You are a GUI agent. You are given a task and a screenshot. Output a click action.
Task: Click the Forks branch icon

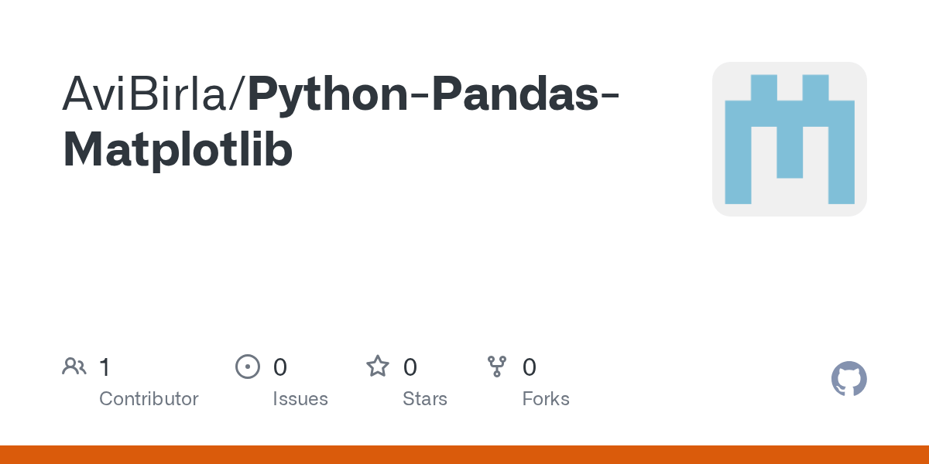point(497,367)
